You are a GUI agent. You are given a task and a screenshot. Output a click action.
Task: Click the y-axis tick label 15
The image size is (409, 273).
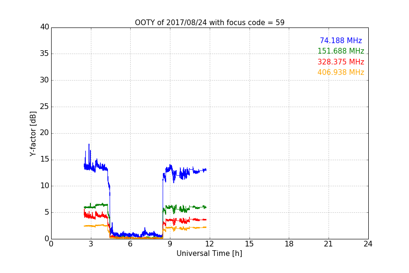pos(44,159)
